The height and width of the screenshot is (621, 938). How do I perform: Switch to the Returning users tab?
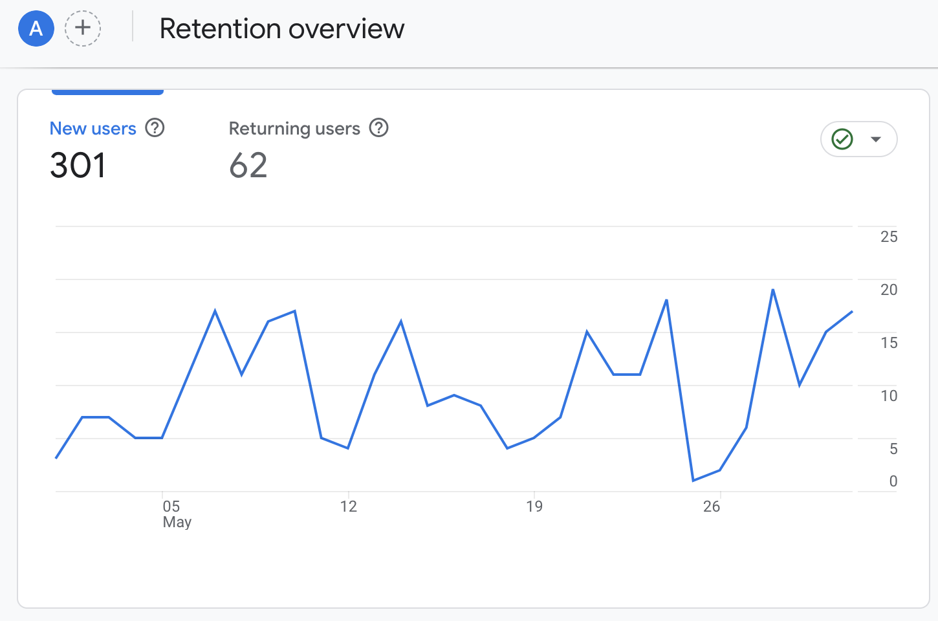click(x=294, y=129)
